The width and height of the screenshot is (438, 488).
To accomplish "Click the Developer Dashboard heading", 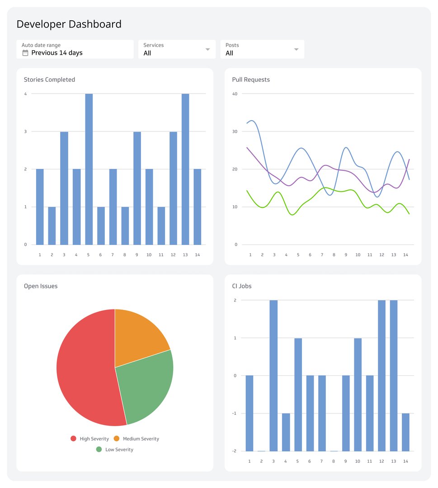I will click(69, 24).
